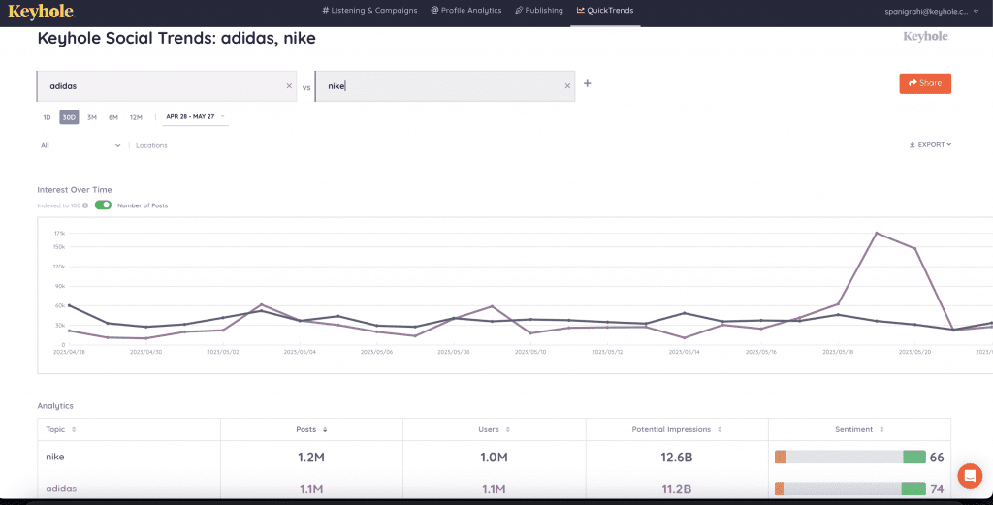Select the QuickTrends tab
993x505 pixels.
(x=605, y=10)
